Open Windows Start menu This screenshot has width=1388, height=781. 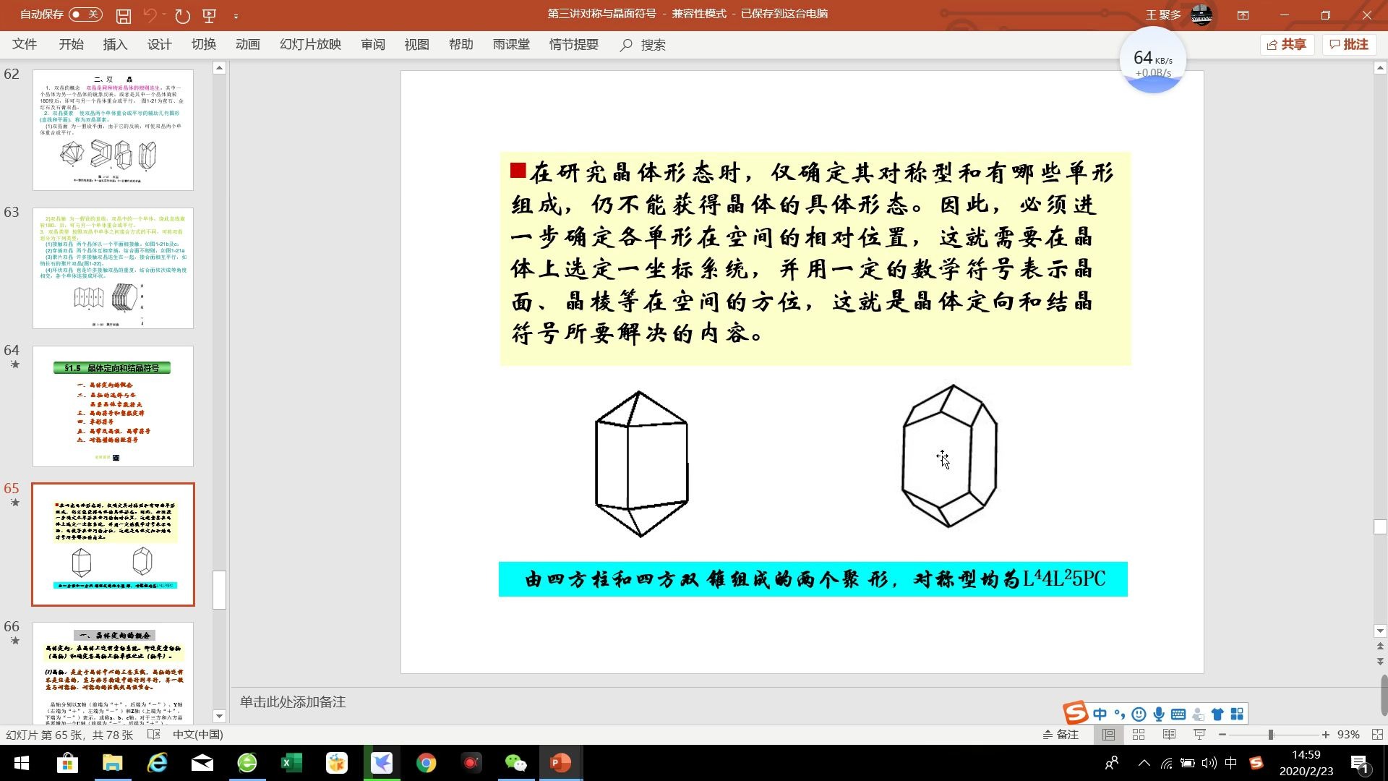(22, 763)
